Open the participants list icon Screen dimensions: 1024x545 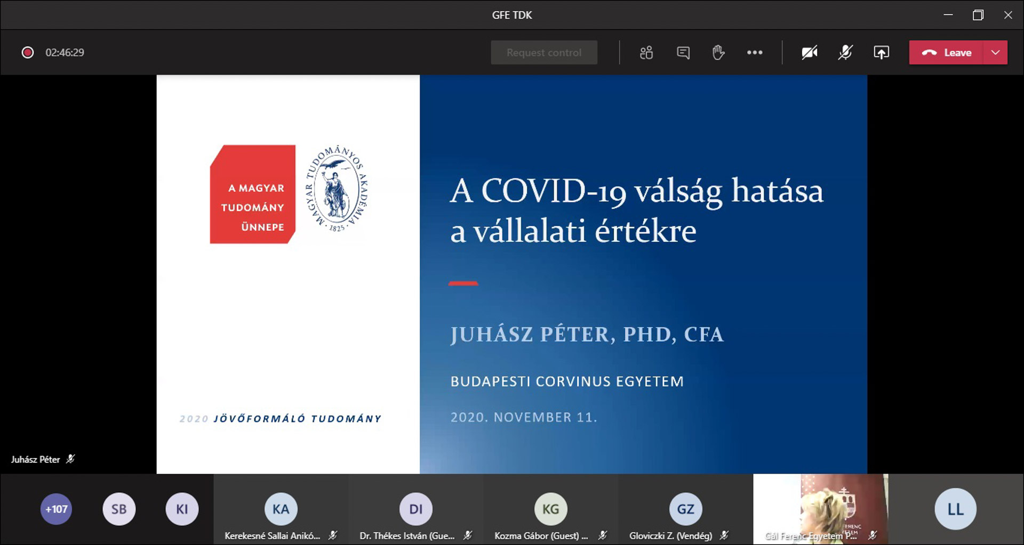646,52
